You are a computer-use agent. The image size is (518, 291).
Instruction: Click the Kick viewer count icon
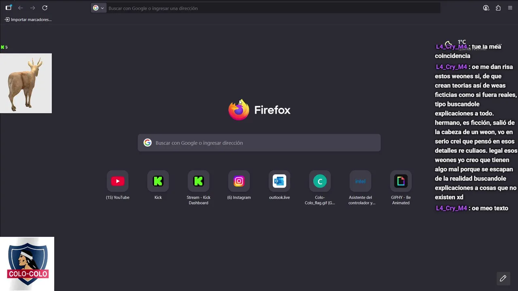click(2, 47)
